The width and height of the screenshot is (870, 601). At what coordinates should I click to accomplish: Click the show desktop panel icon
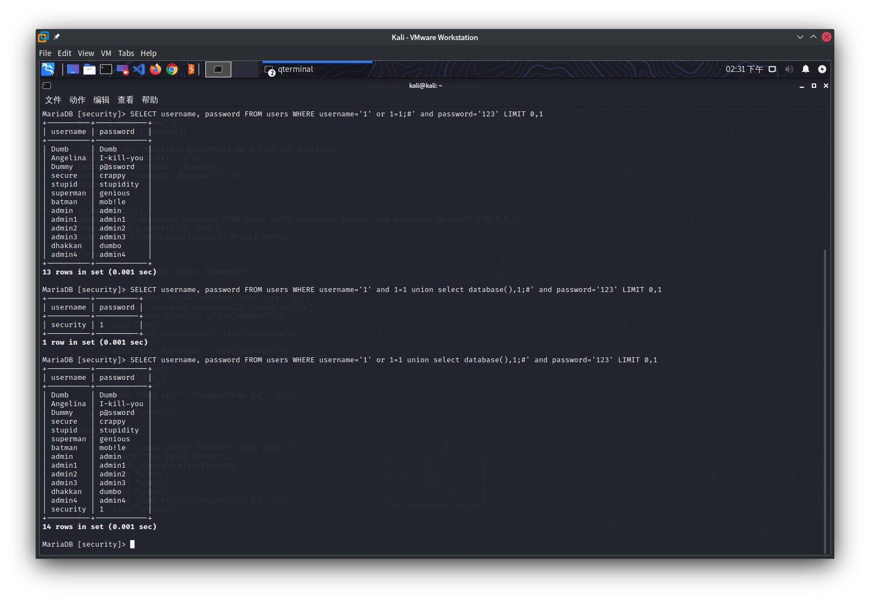pos(73,69)
